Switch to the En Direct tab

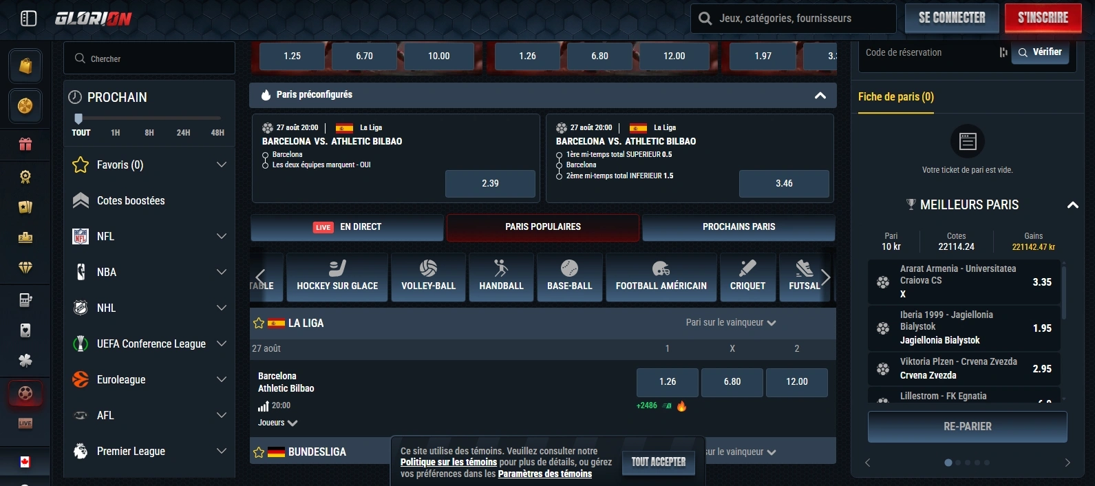click(347, 227)
